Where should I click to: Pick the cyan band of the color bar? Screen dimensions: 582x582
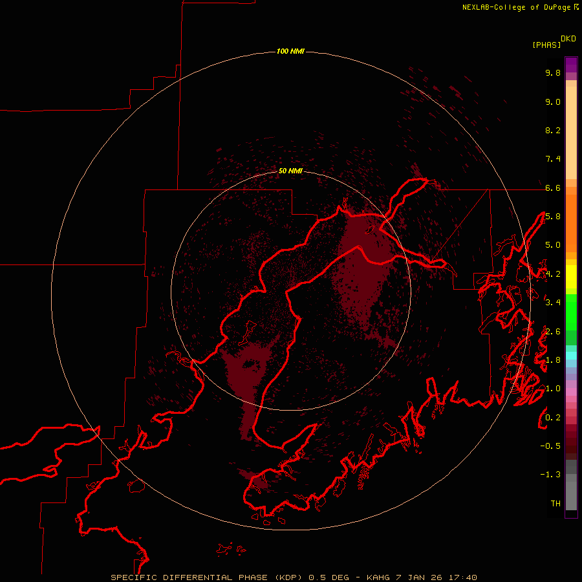[x=571, y=356]
